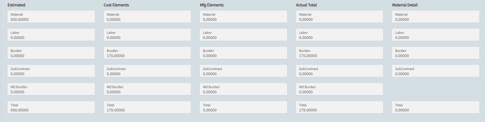Select the Mfg Elements Material field
Viewport: 485px width, 122px height.
pos(243,17)
